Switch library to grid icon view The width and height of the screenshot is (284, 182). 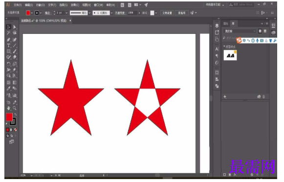[x=260, y=31]
